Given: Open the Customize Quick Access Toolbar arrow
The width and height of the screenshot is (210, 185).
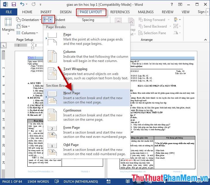Looking at the screenshot, I should 40,5.
